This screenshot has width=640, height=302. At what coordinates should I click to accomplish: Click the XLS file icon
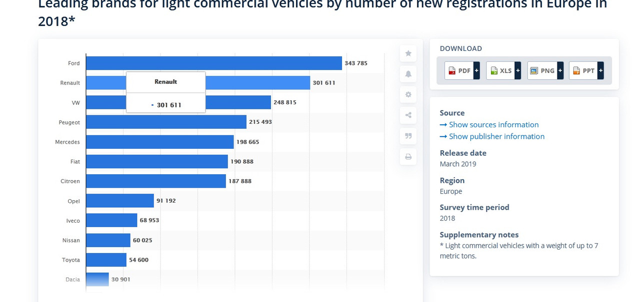pos(494,71)
